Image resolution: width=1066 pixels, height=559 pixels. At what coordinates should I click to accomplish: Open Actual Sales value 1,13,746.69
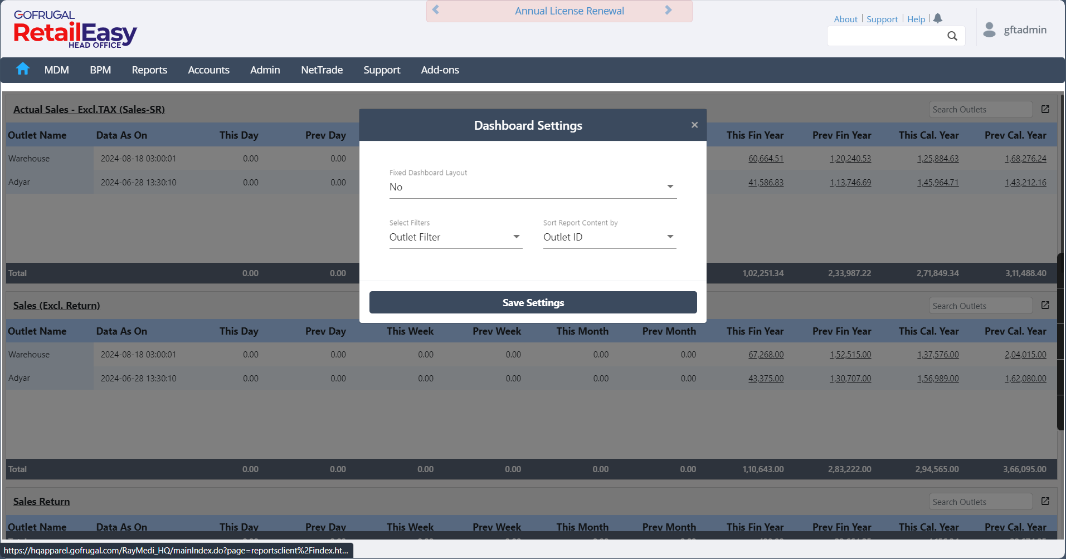(x=850, y=183)
